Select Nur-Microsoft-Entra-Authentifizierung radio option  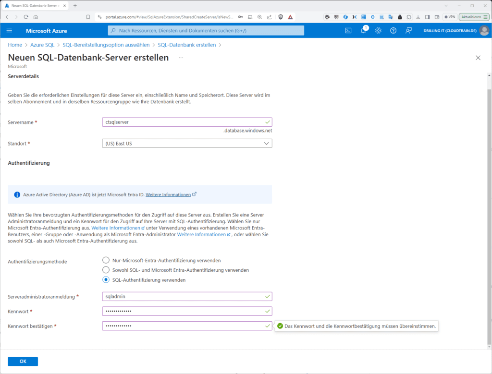coord(106,260)
